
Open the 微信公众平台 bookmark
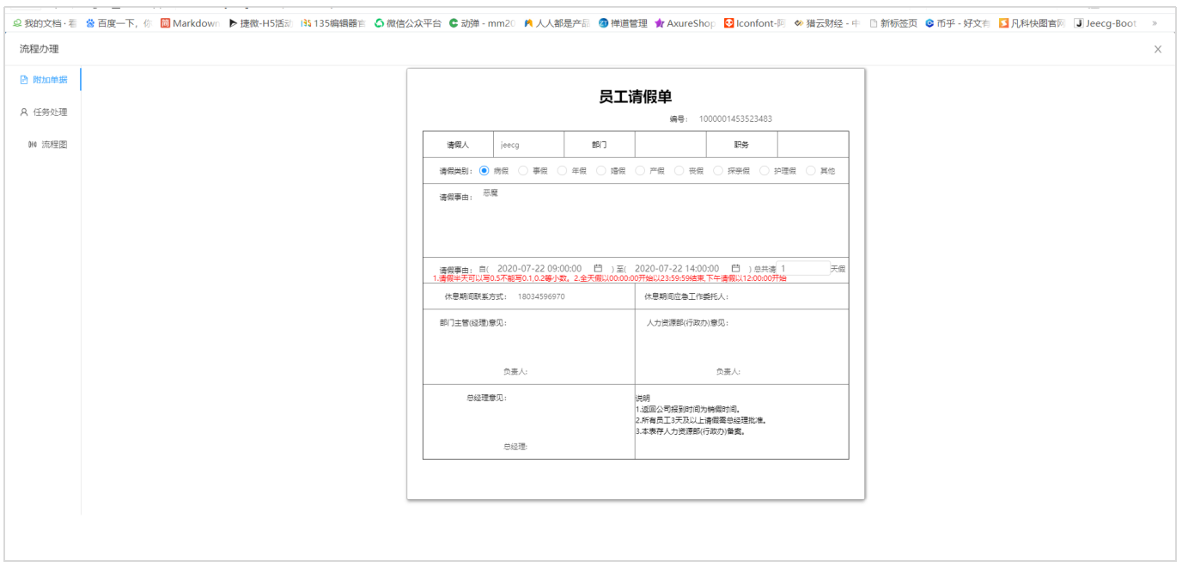pyautogui.click(x=408, y=23)
